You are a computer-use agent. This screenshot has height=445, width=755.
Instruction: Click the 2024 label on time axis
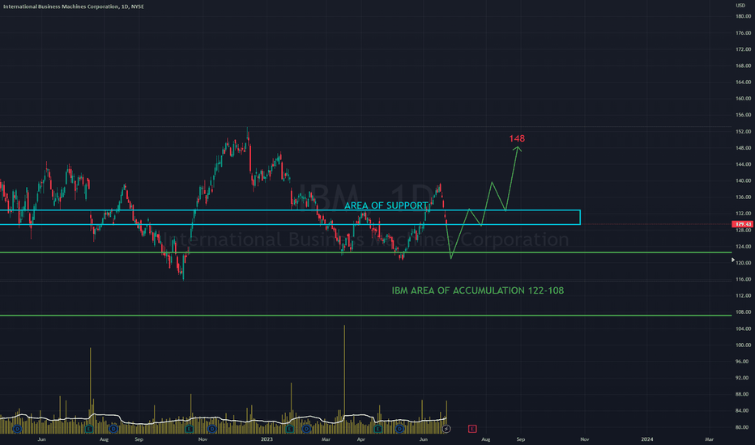click(647, 439)
